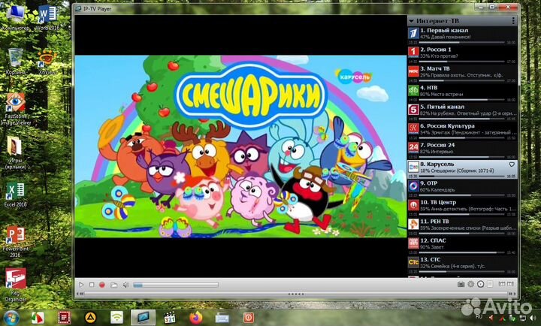Click AIMP icon in the taskbar
This screenshot has height=326, width=541.
click(91, 318)
